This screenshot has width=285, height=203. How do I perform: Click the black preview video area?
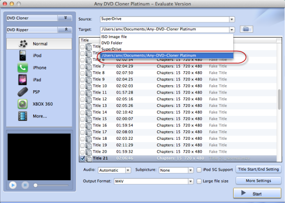point(39,157)
